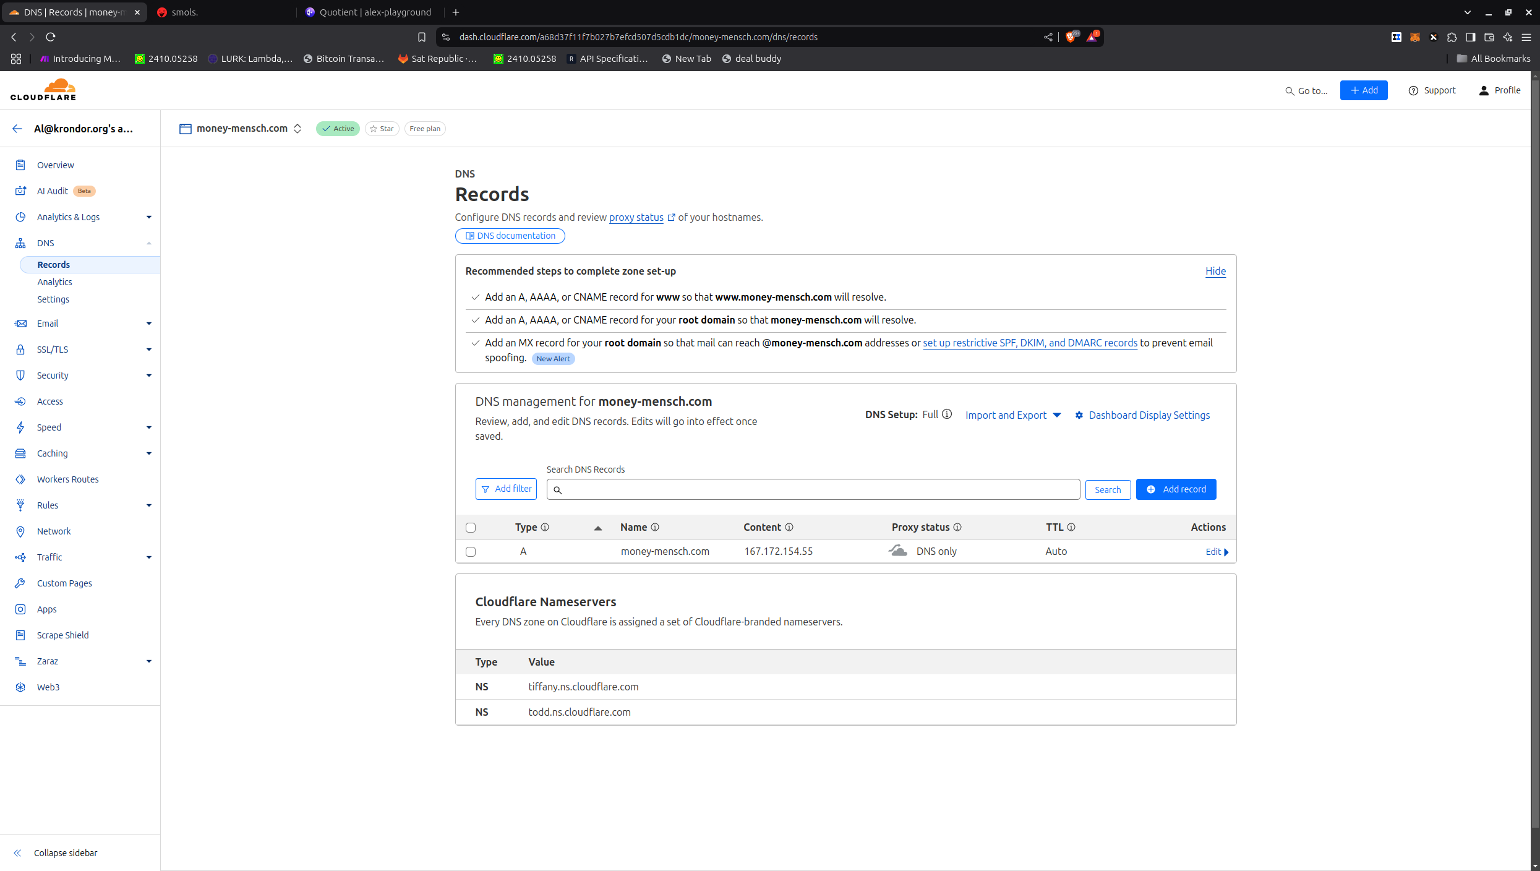
Task: Open the Import and Export dropdown
Action: pos(1013,415)
